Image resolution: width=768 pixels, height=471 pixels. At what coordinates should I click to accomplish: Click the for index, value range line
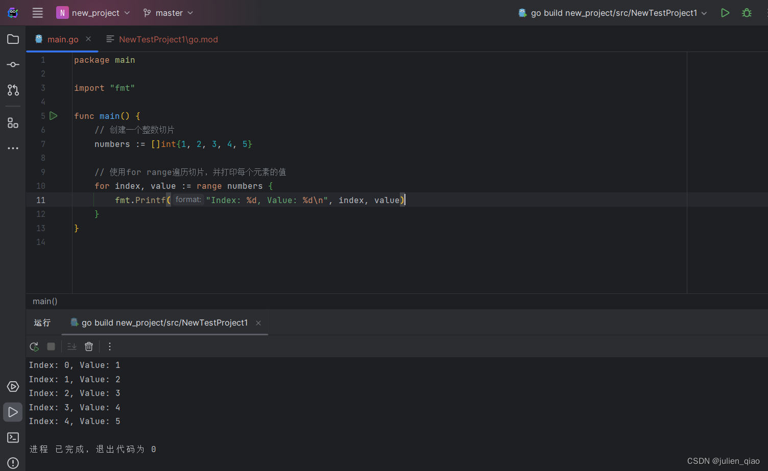tap(184, 186)
